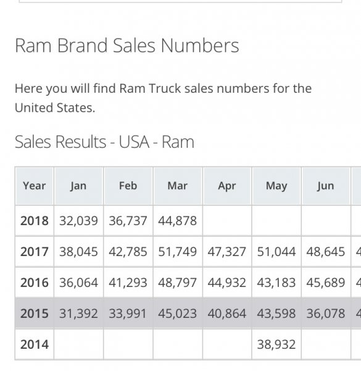Select the cell showing 51,044

pos(276,252)
